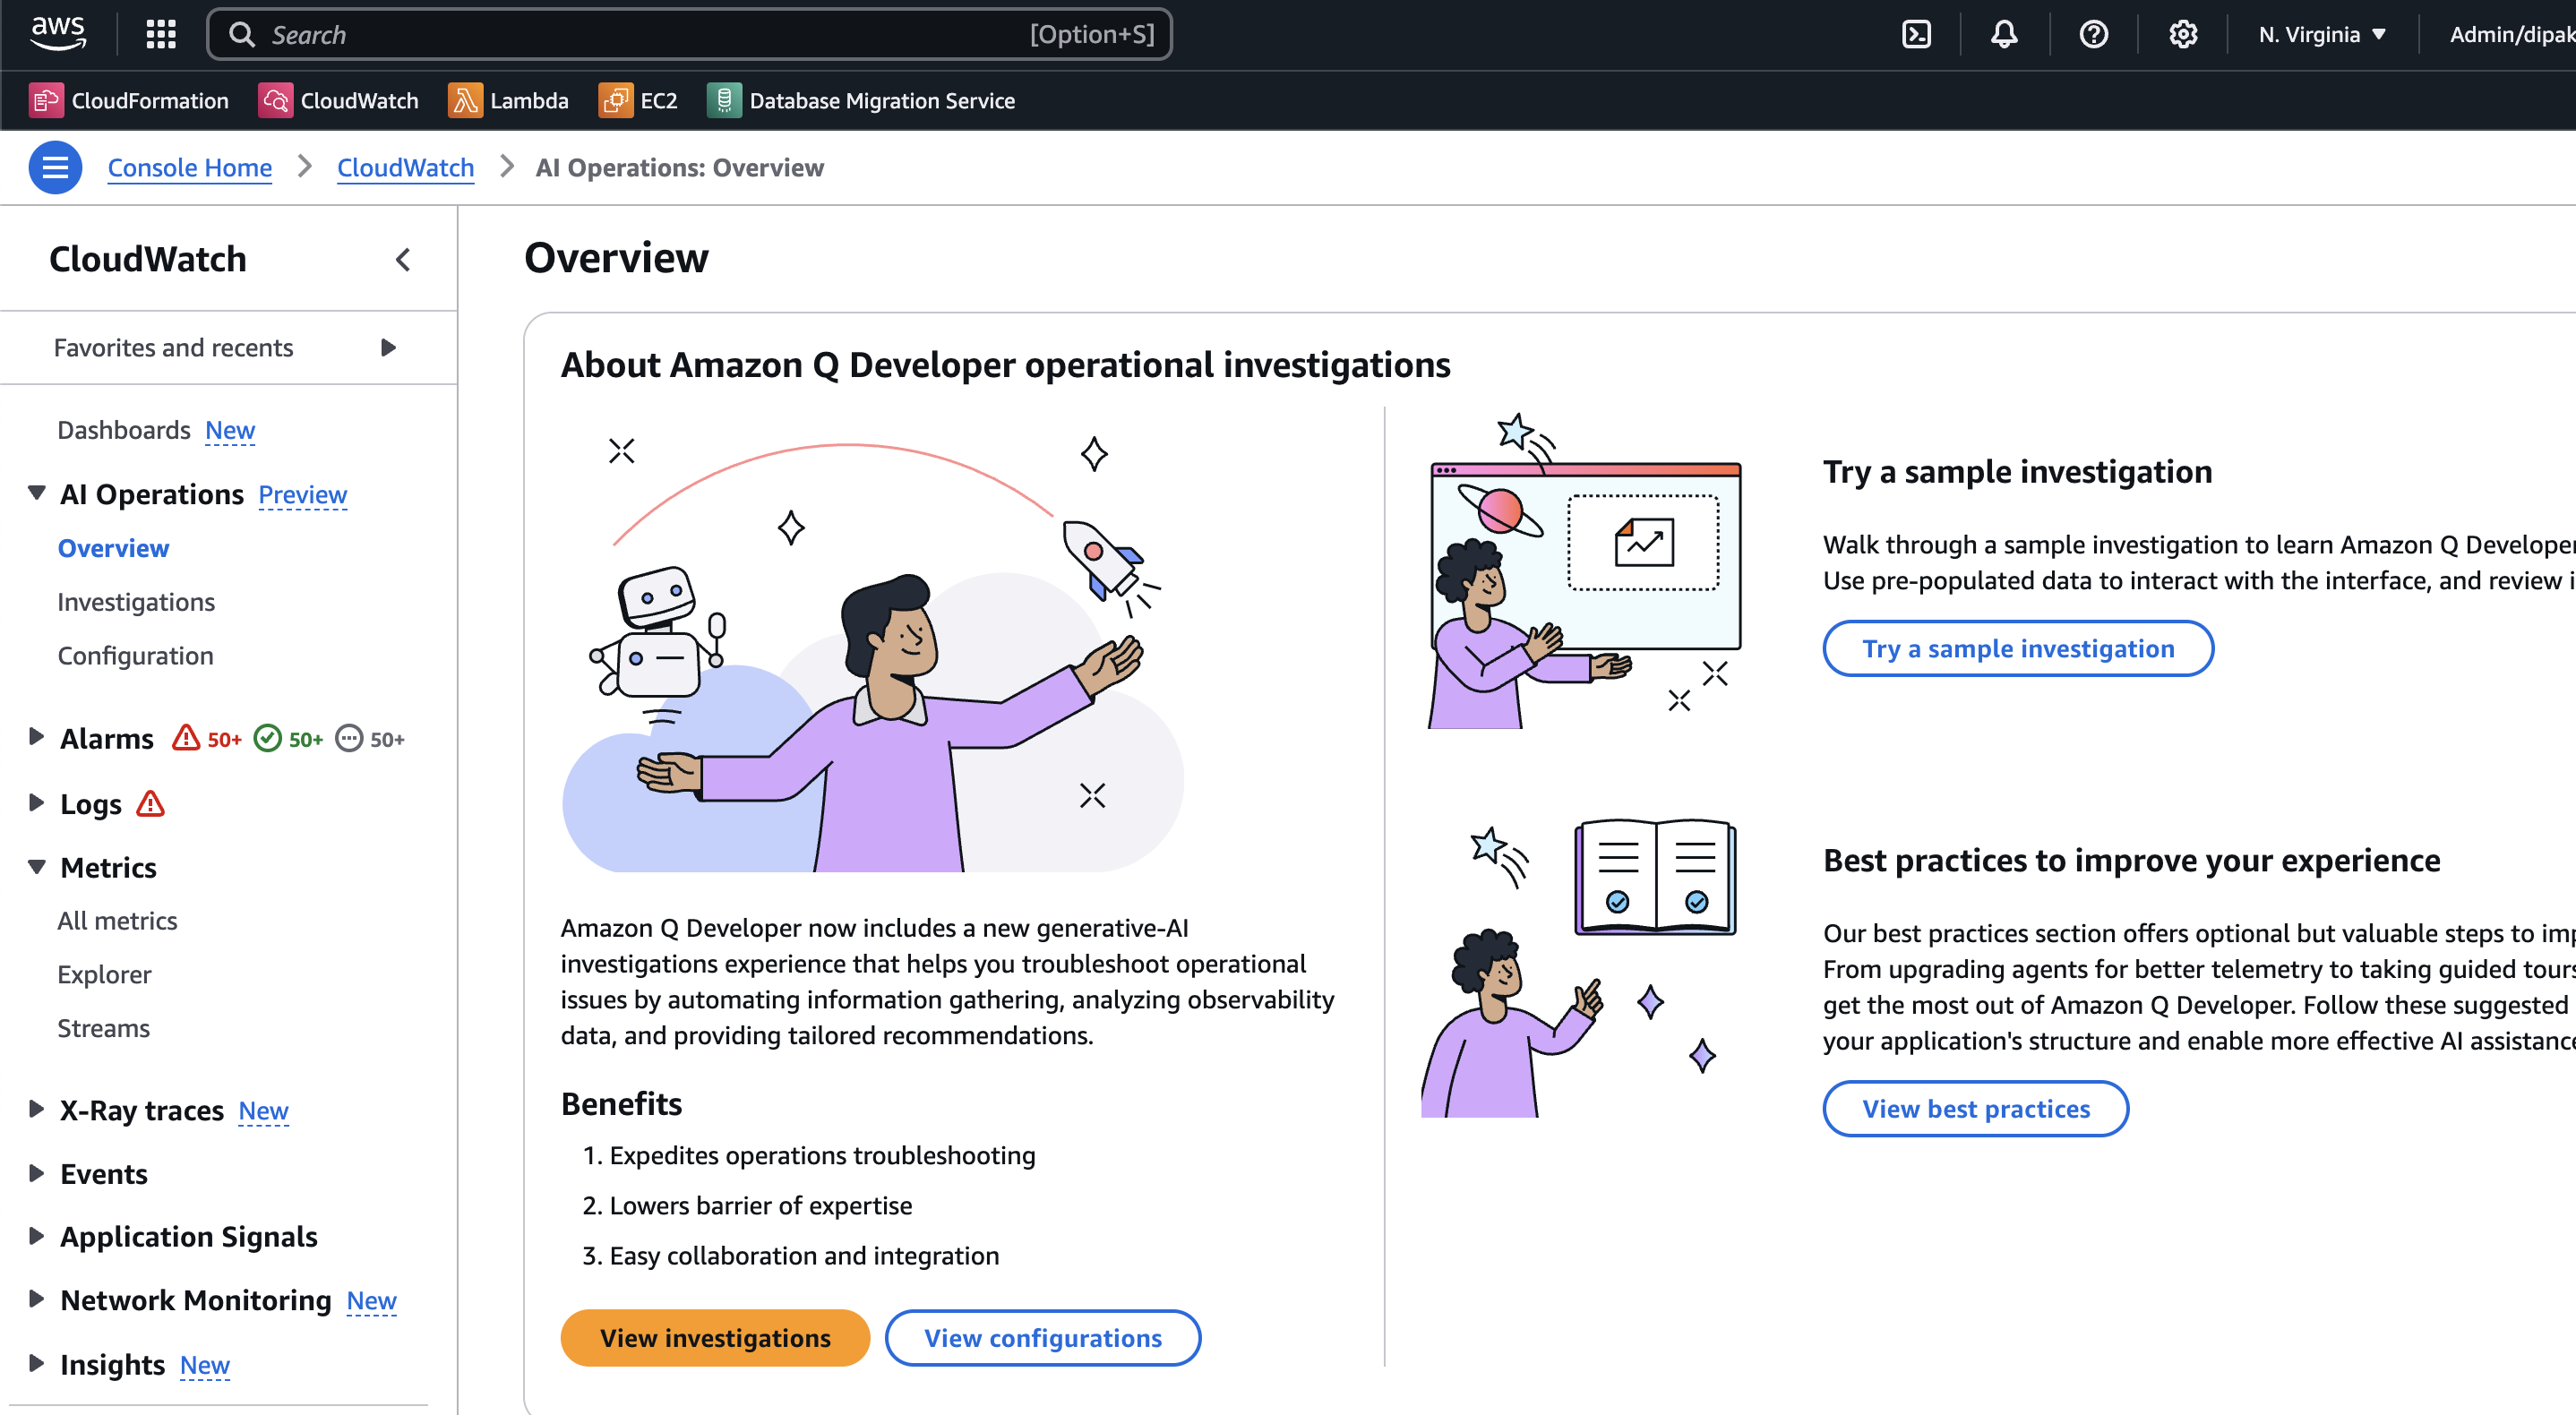This screenshot has width=2576, height=1415.
Task: Click the in-alarm red warning icon
Action: 186,738
